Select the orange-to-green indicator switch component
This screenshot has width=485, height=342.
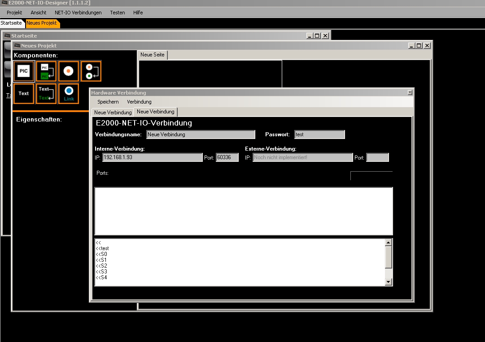coord(91,71)
